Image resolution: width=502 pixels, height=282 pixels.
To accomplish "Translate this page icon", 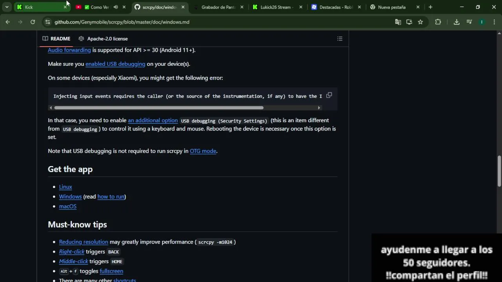I will pos(398,22).
